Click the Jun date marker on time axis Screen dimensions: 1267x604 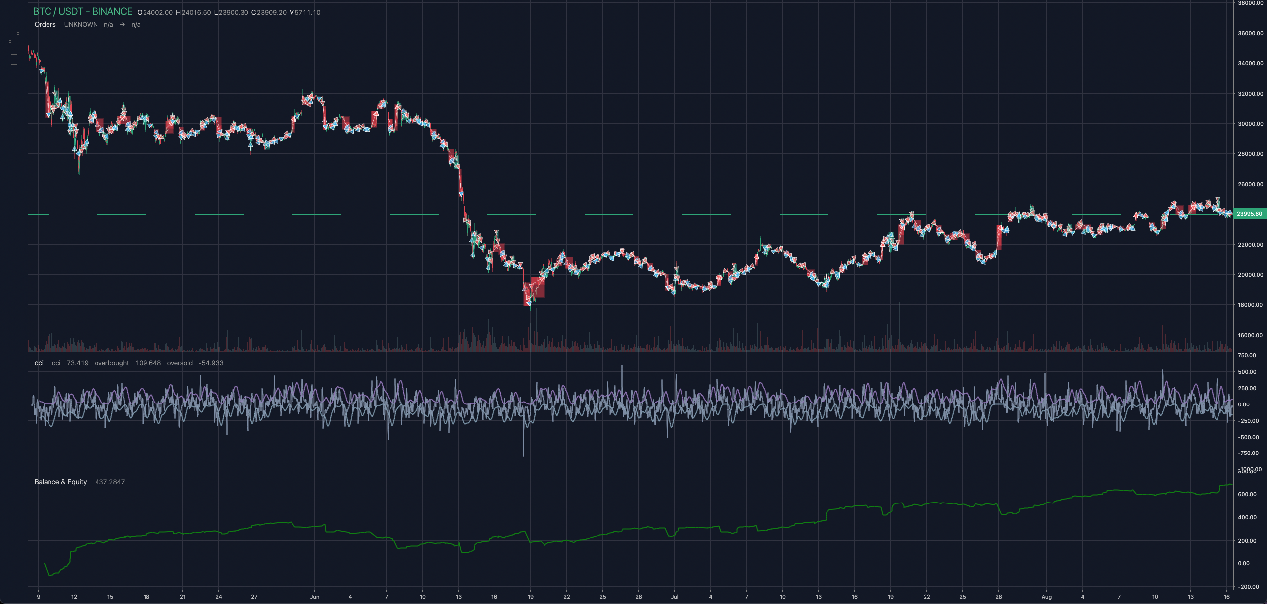coord(314,597)
